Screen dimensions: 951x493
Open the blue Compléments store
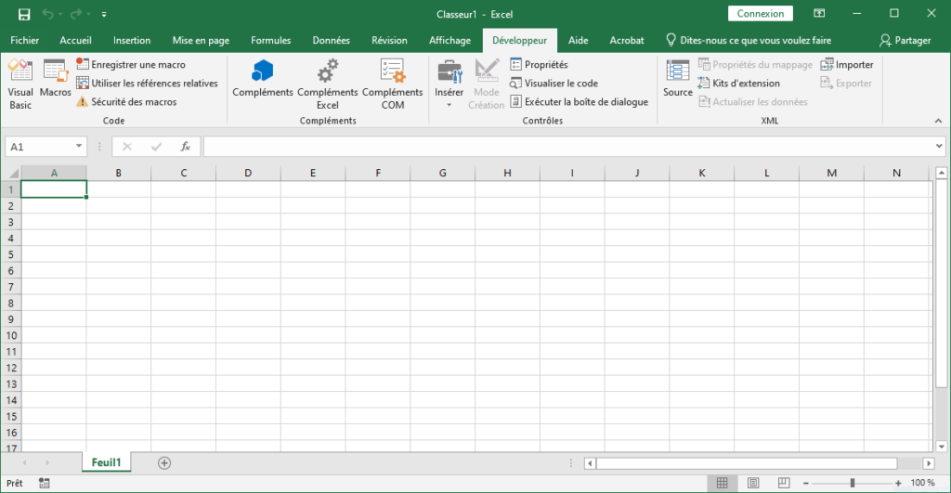[263, 79]
